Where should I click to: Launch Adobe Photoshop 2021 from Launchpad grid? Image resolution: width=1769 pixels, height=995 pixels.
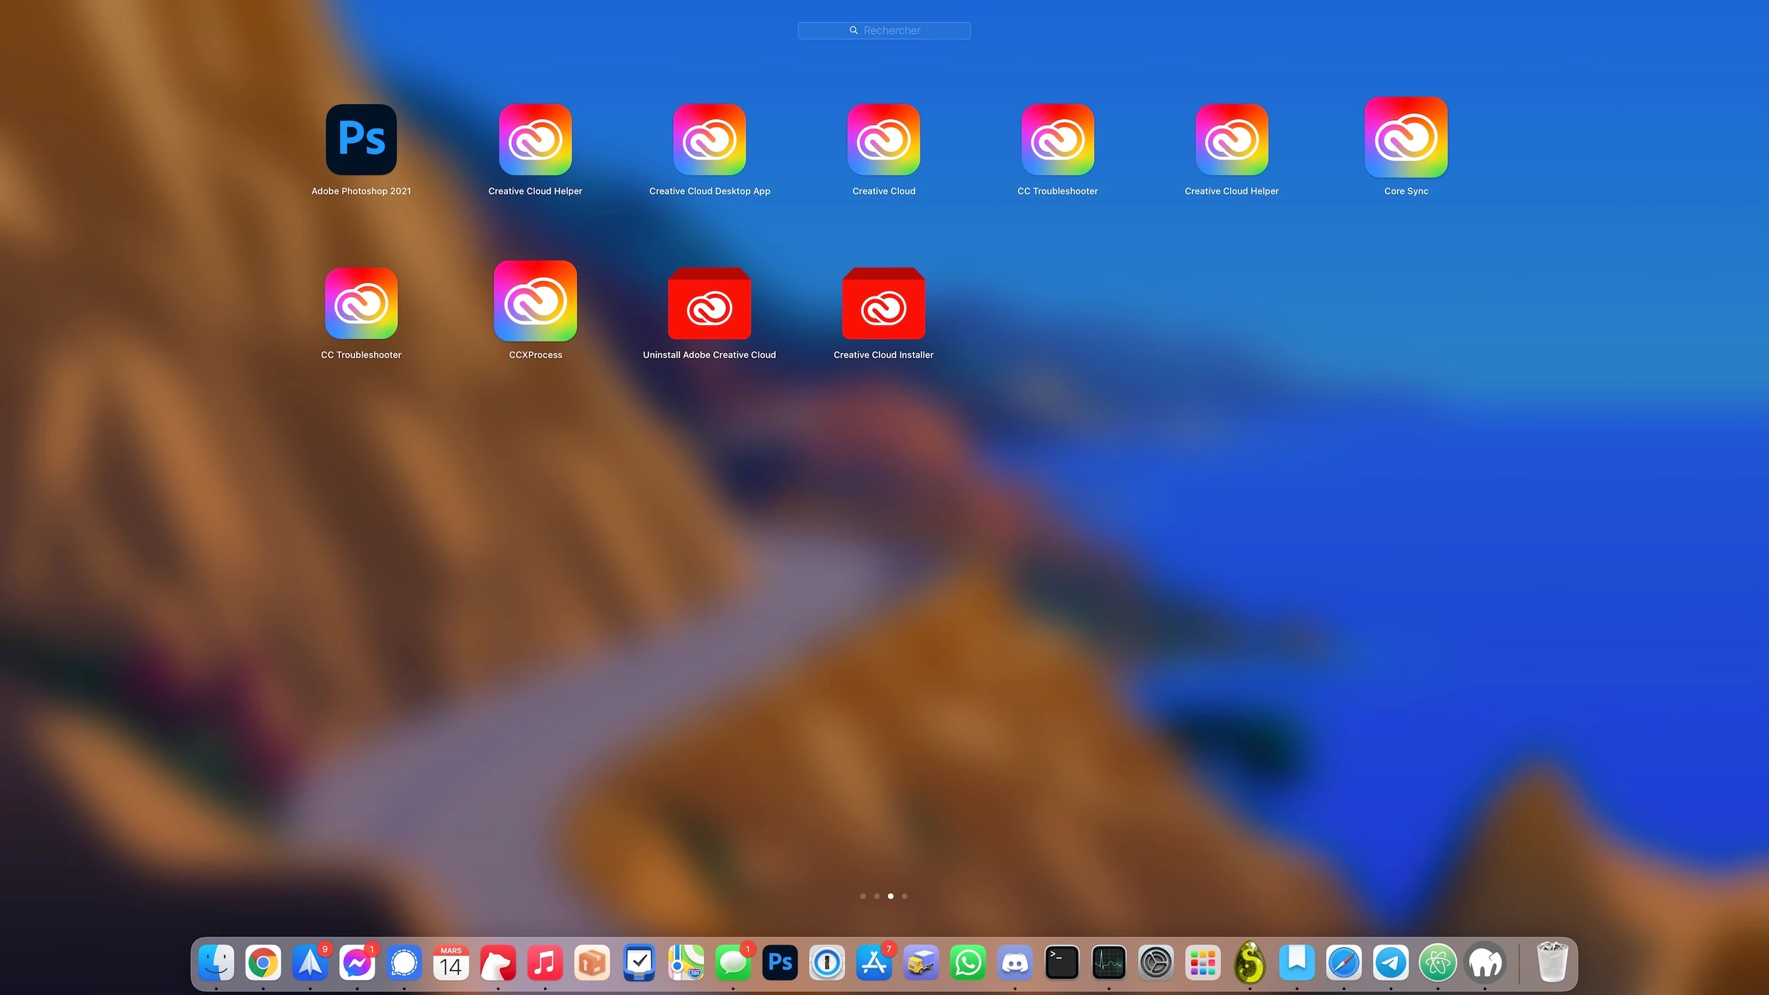(361, 140)
